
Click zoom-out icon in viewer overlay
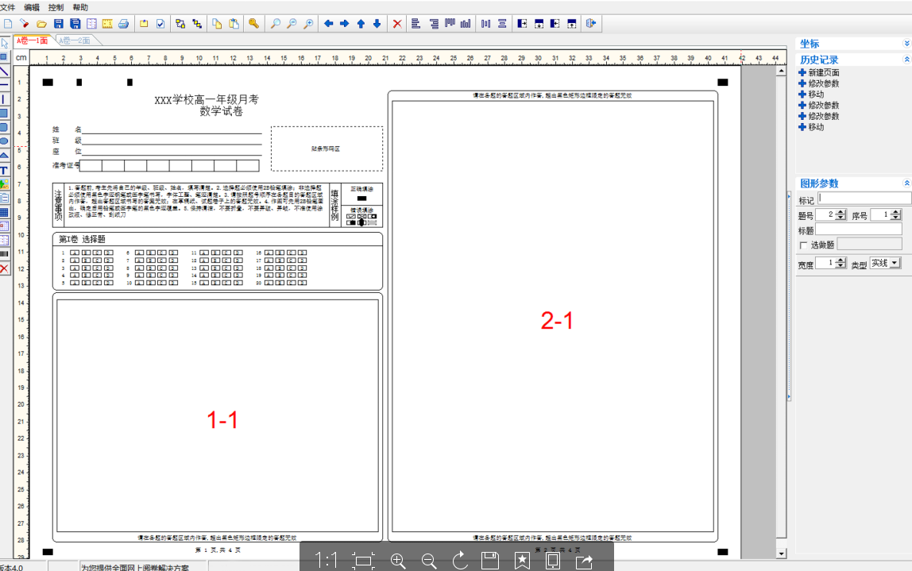429,561
